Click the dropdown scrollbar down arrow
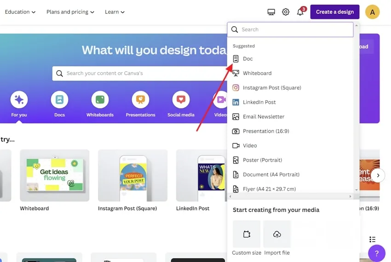This screenshot has height=262, width=391. 356,190
